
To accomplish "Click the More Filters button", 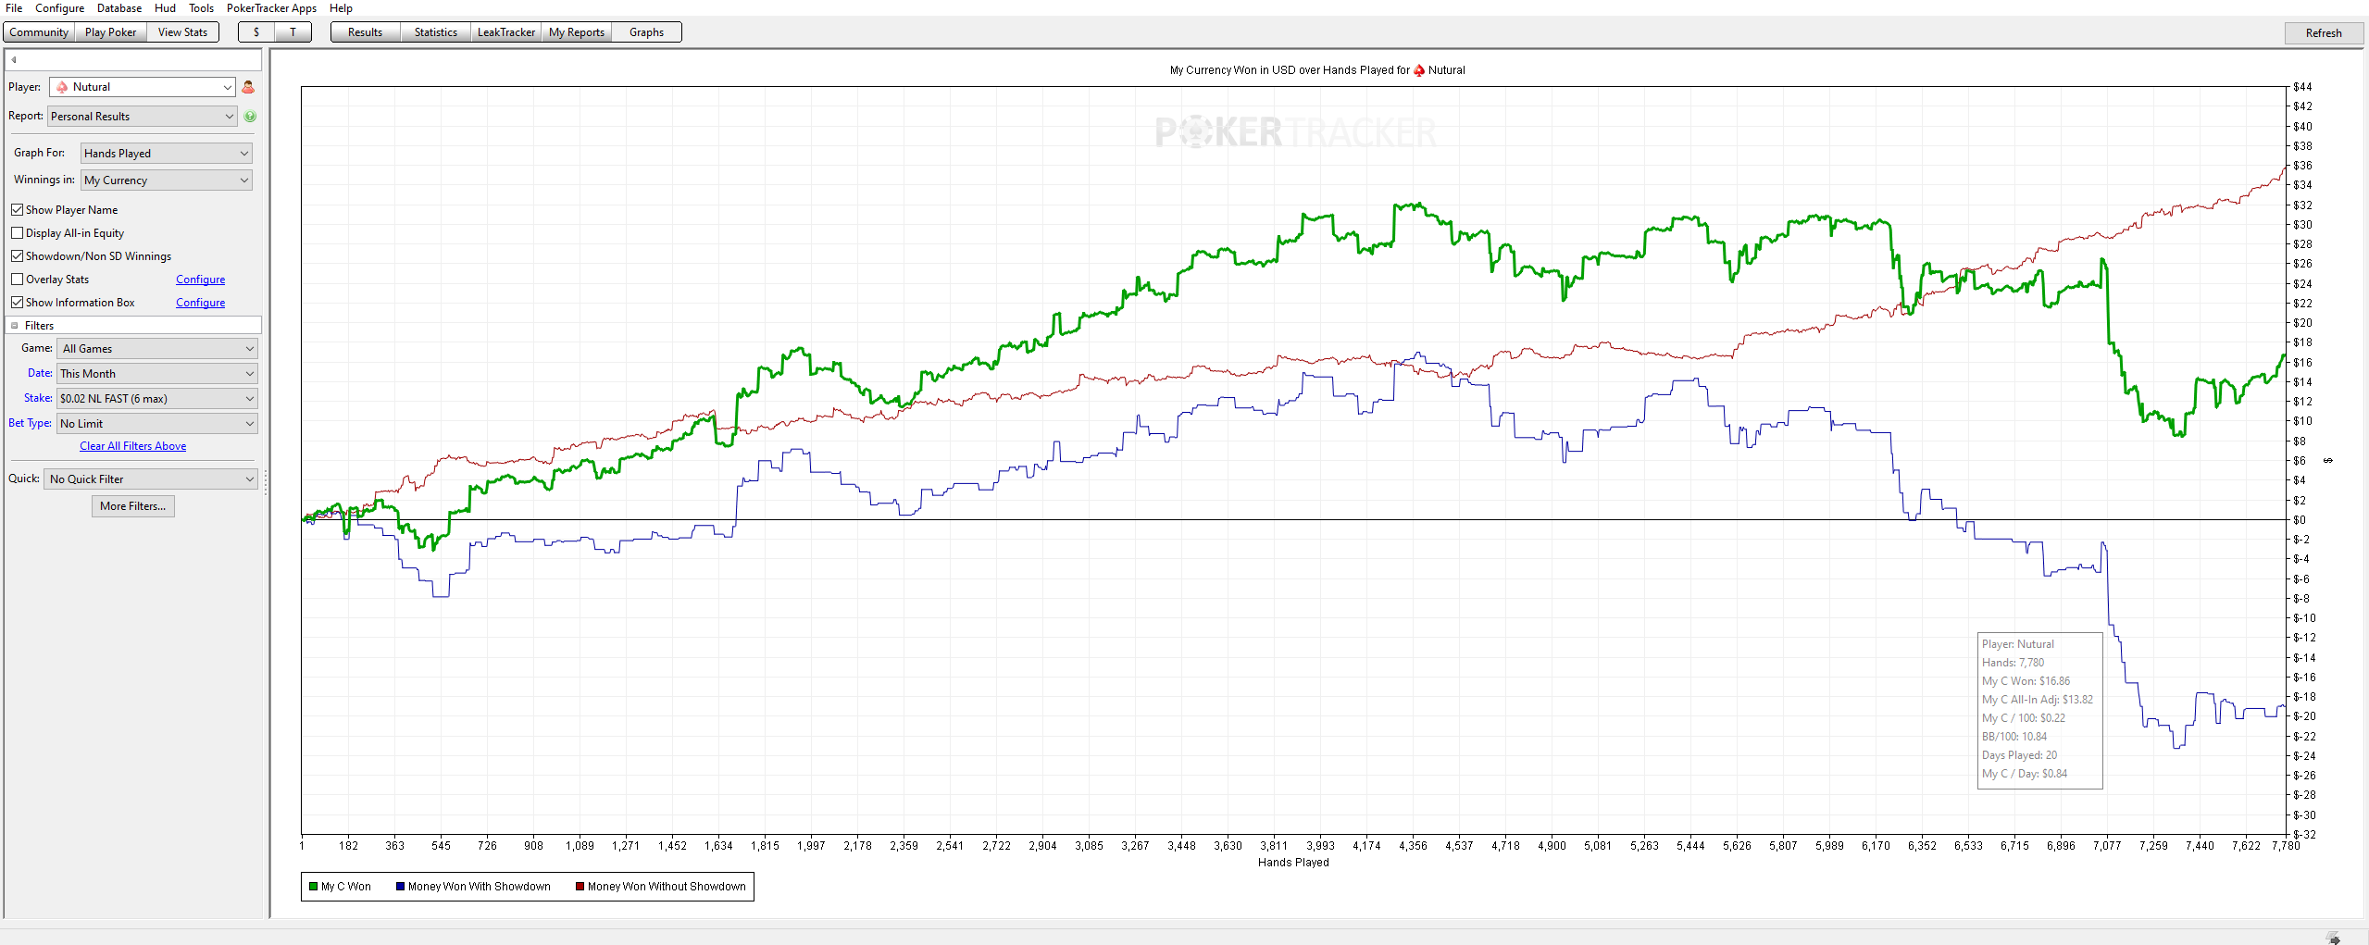I will click(x=133, y=506).
